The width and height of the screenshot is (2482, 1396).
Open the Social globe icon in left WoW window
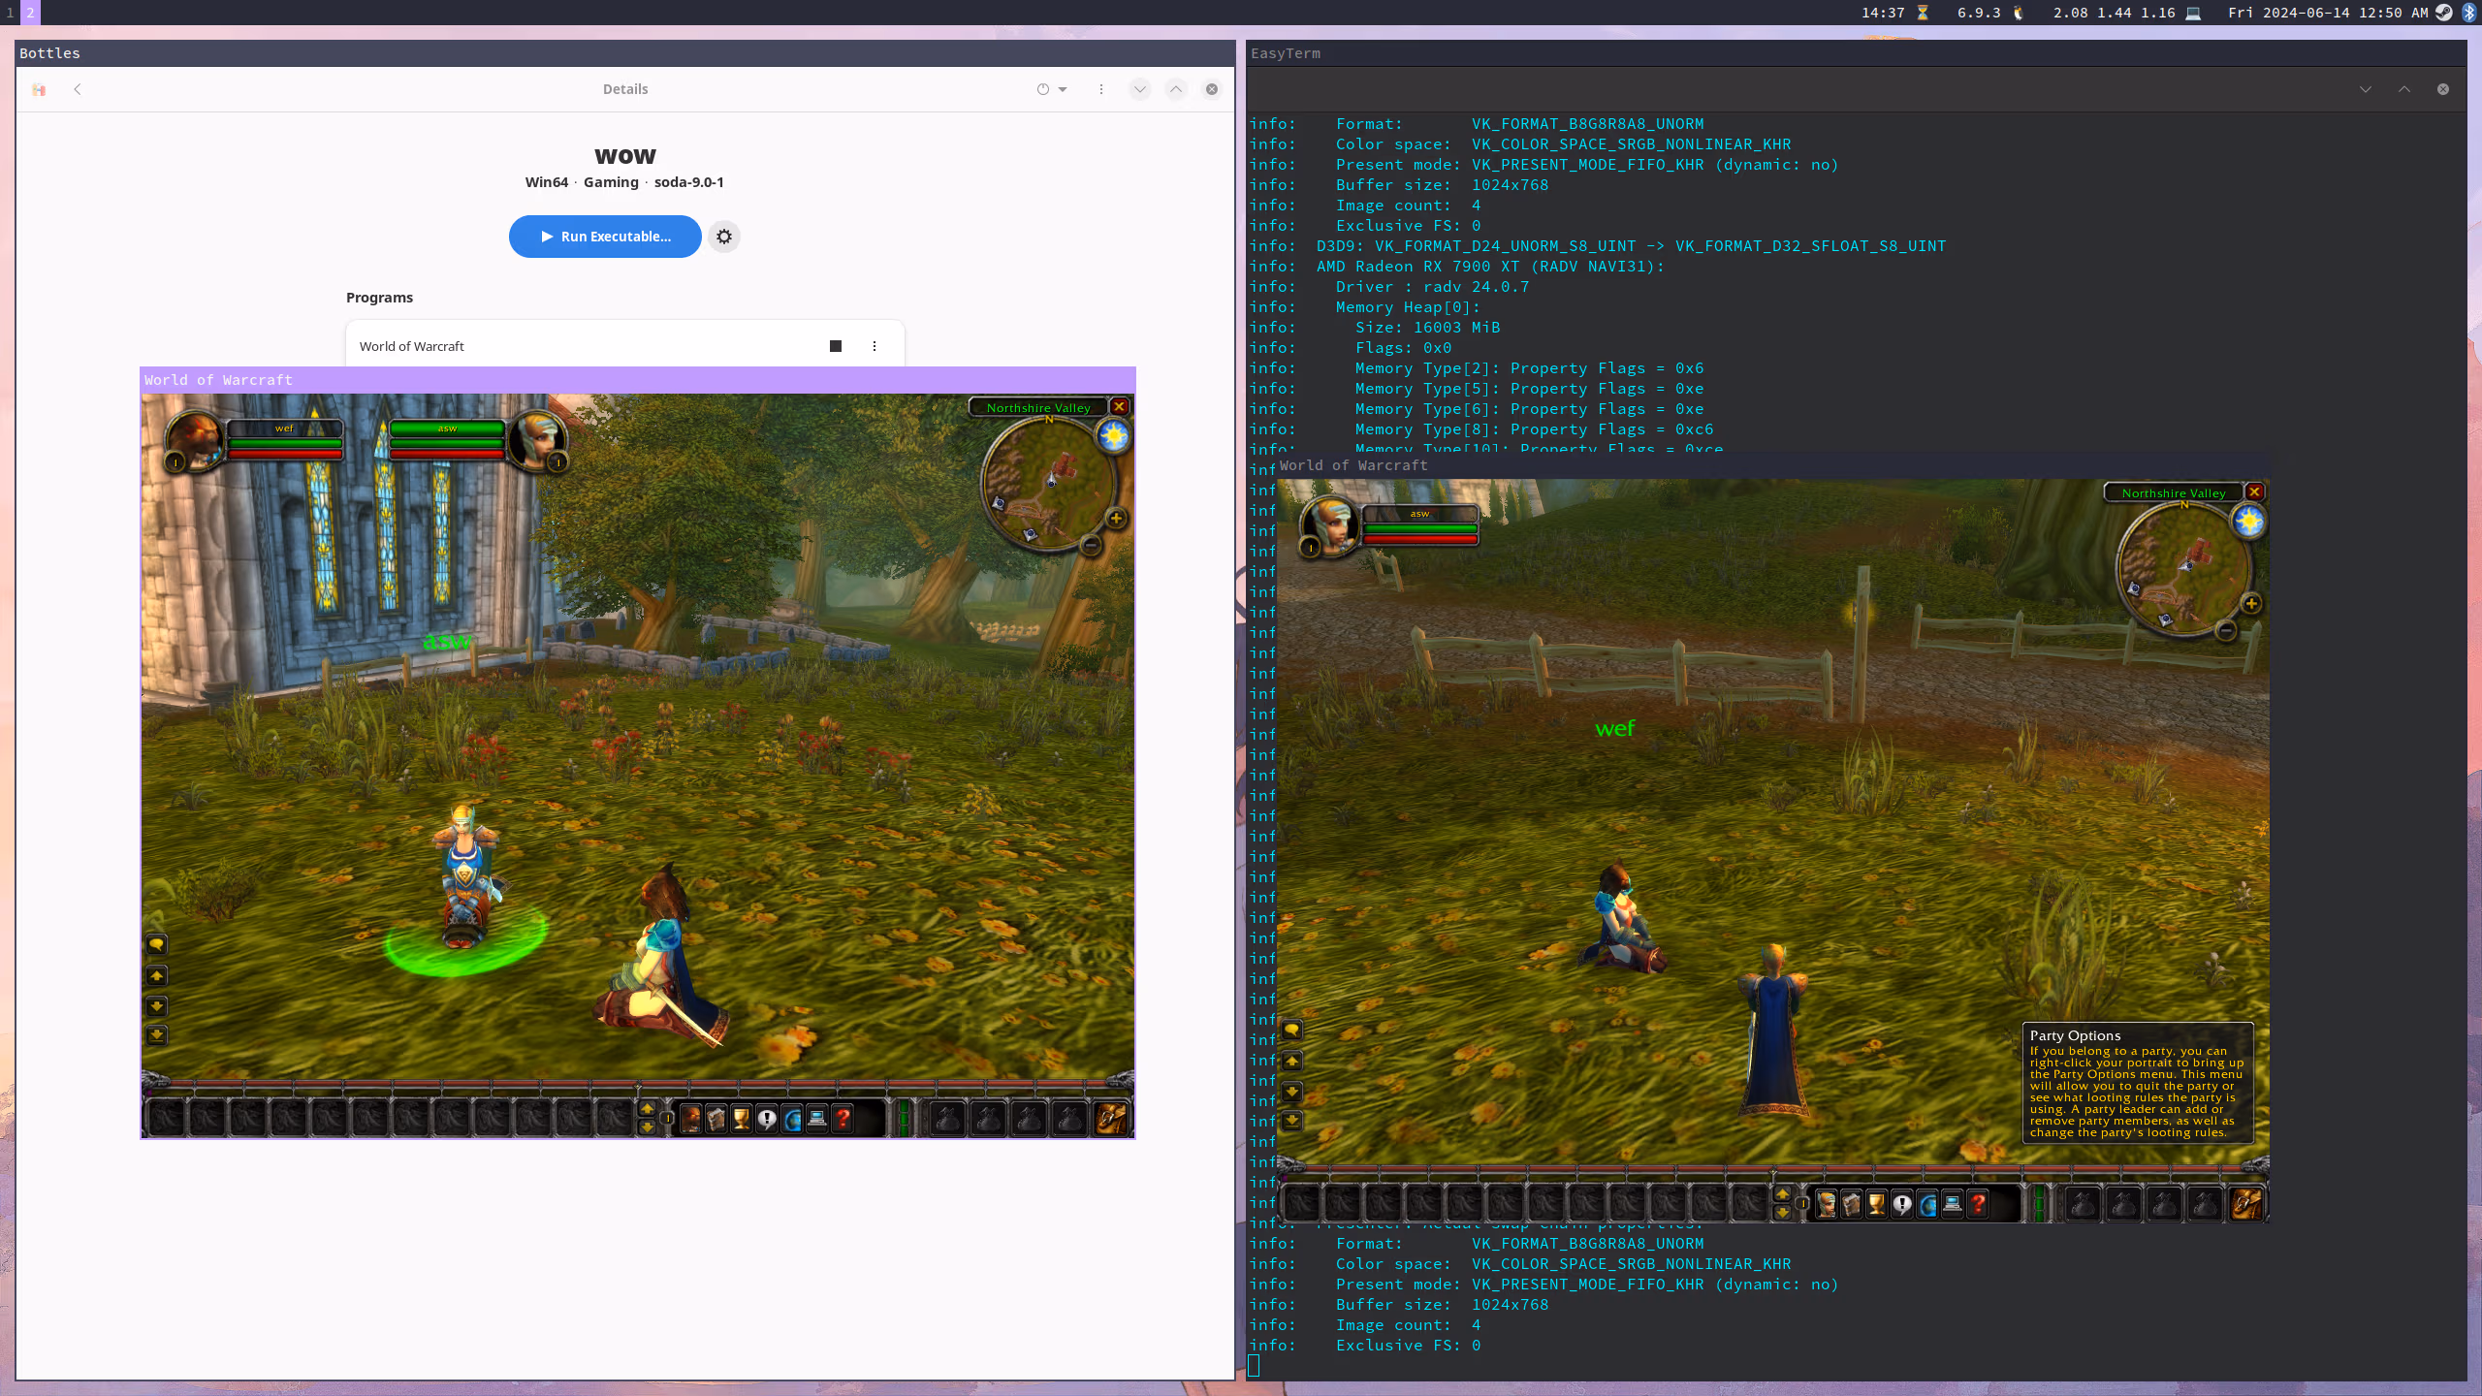pos(792,1120)
